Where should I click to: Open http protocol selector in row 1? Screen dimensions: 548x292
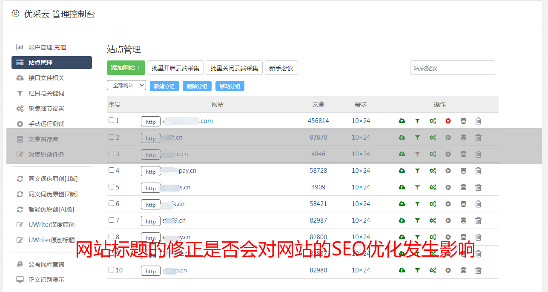[151, 122]
